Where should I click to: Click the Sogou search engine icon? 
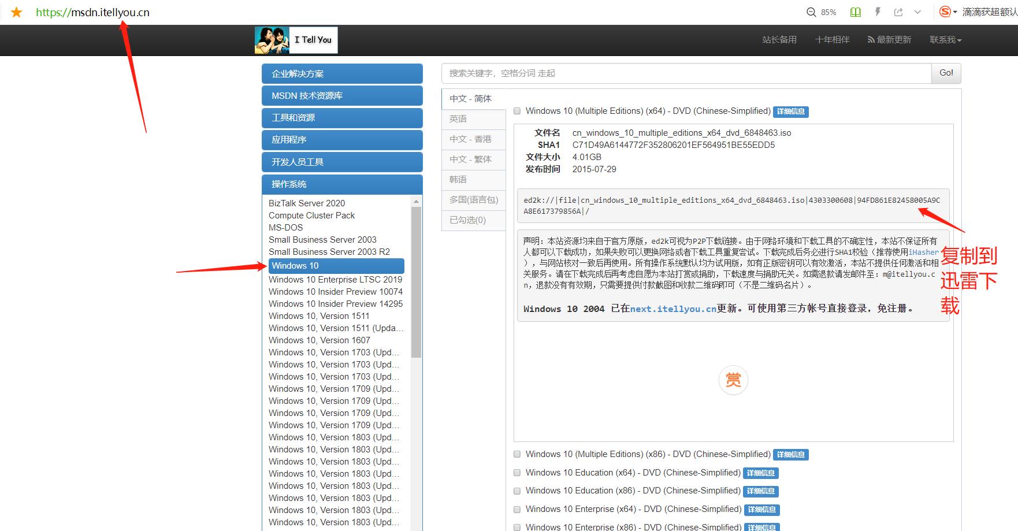pyautogui.click(x=945, y=12)
